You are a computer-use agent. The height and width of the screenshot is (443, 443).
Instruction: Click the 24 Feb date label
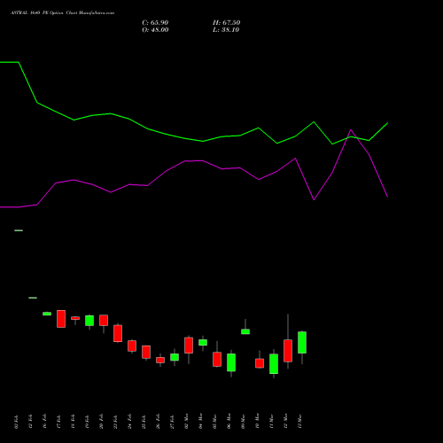[x=129, y=422]
